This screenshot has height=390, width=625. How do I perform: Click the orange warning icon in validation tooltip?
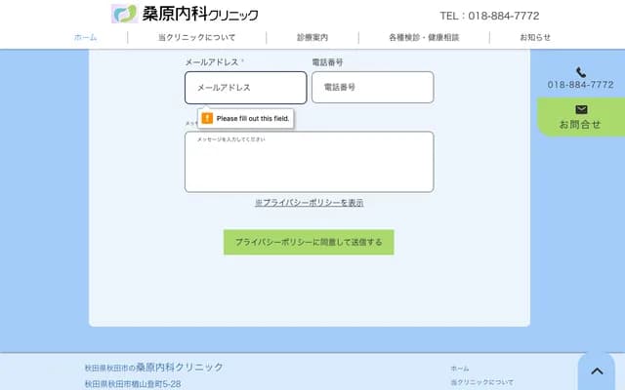point(206,118)
